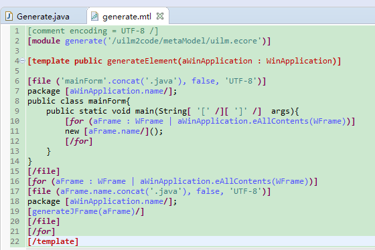Click line number 1 in the gutter
The height and width of the screenshot is (250, 375).
coord(17,31)
